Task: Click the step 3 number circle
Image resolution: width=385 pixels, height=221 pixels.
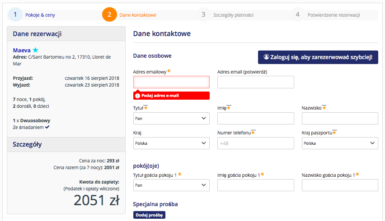Action: pyautogui.click(x=203, y=15)
